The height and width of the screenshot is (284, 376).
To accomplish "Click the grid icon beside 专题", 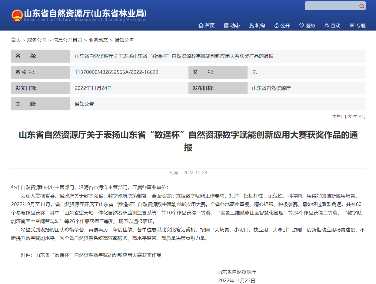I will [352, 25].
